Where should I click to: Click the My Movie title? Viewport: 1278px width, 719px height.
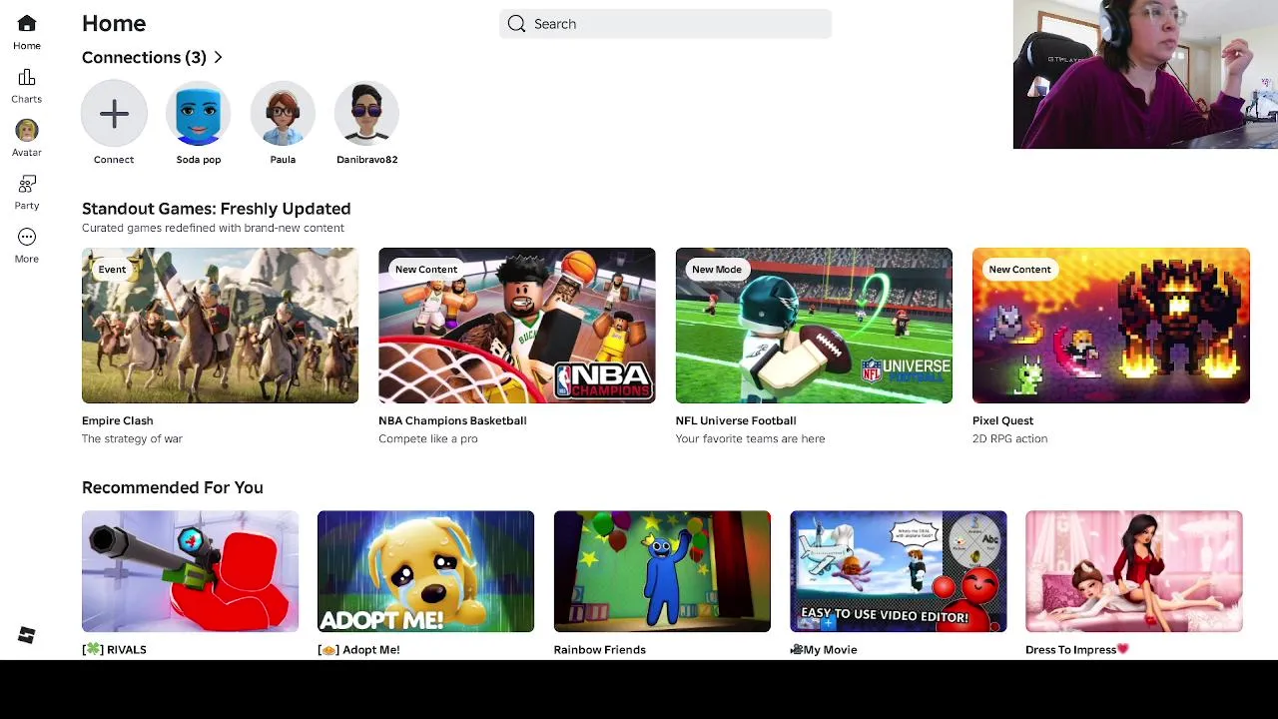[x=824, y=650]
